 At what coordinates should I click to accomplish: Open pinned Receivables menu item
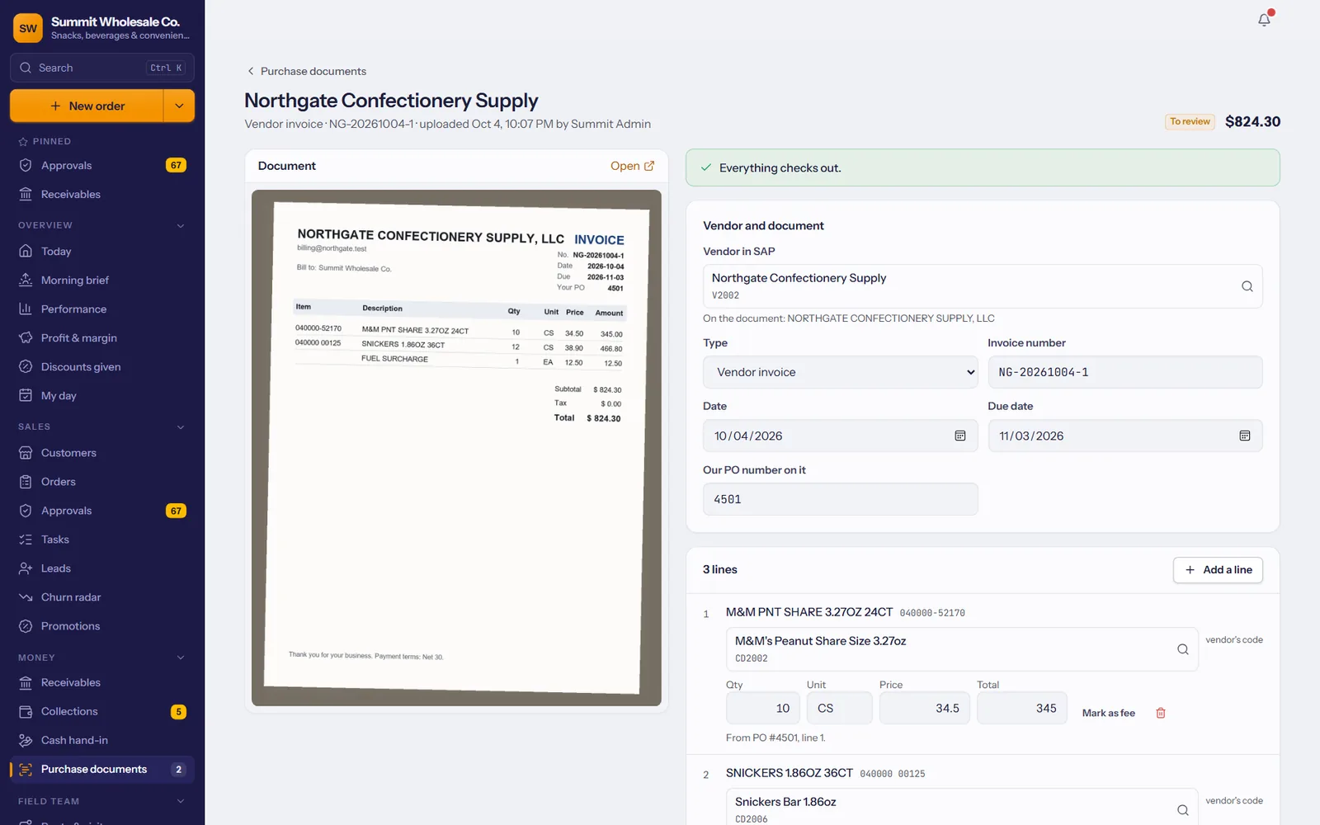click(102, 195)
